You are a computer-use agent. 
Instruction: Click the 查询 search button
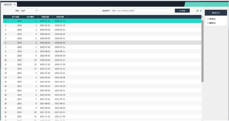tap(182, 11)
